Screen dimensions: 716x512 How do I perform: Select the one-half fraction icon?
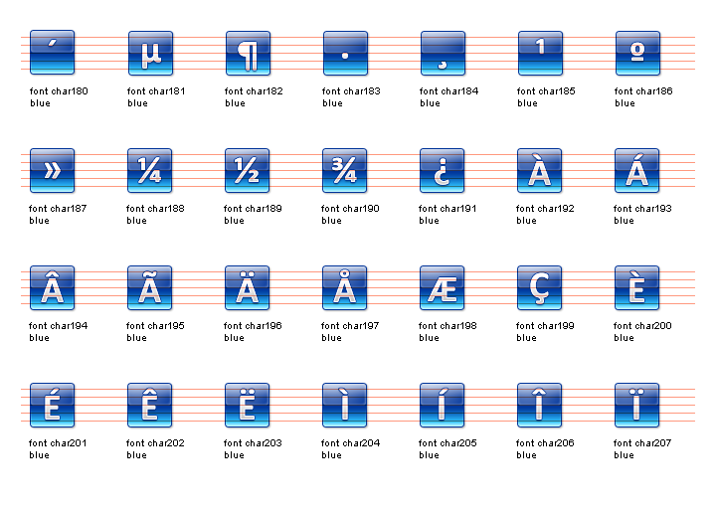(248, 170)
